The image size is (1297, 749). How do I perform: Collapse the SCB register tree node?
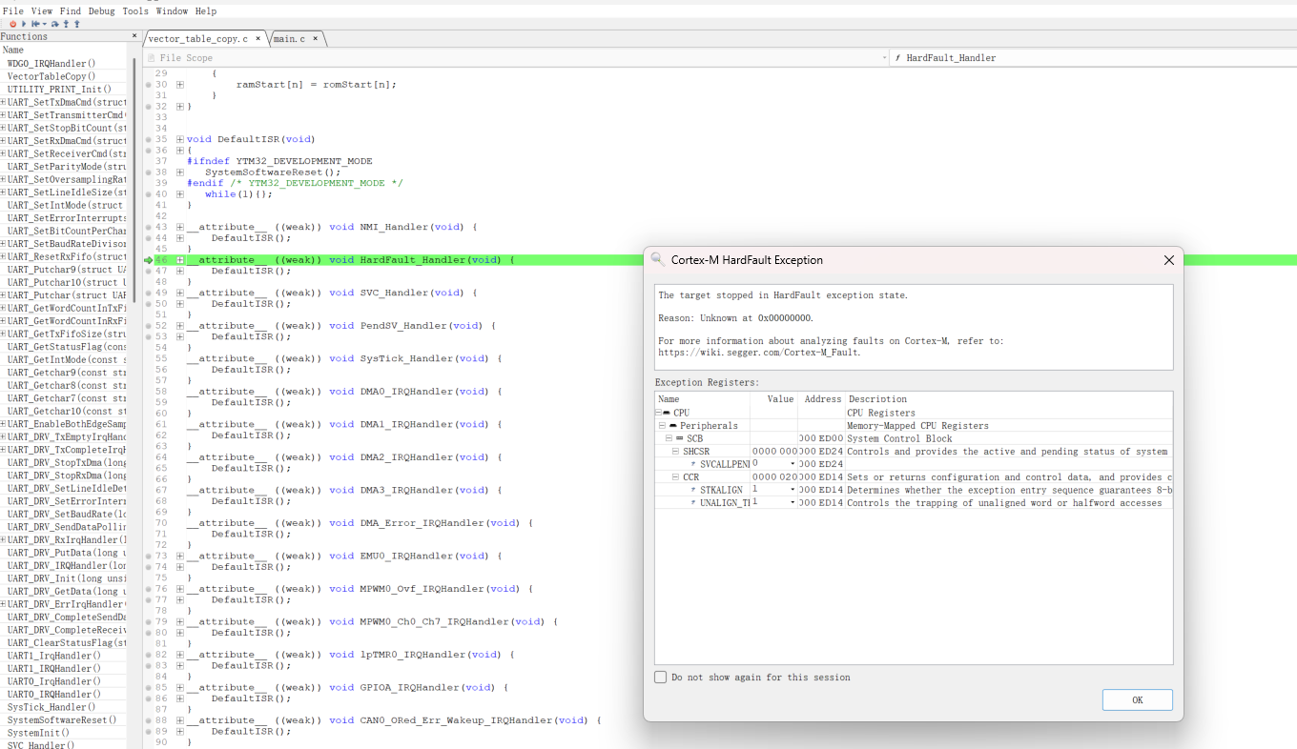click(x=669, y=438)
